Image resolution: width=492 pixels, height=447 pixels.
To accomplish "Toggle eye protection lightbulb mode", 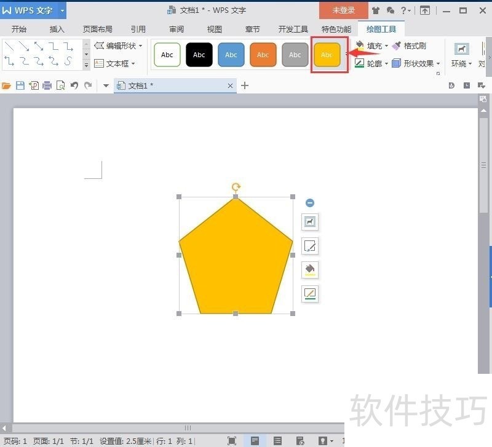I will point(322,441).
